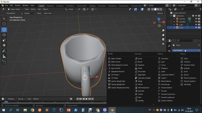202x113 pixels.
Task: Disable Torus in renders camera icon
Action: (199, 28)
